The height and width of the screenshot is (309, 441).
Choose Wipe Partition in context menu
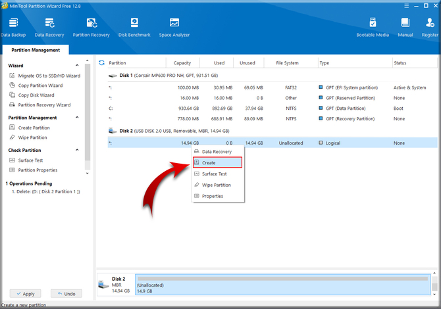[218, 185]
